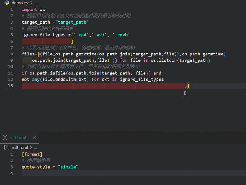Viewport: 246px width, 185px height.
Task: Click 'quote-style' key in ruff.toml
Action: [x=36, y=167]
